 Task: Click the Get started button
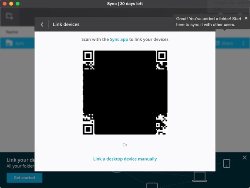click(x=25, y=178)
